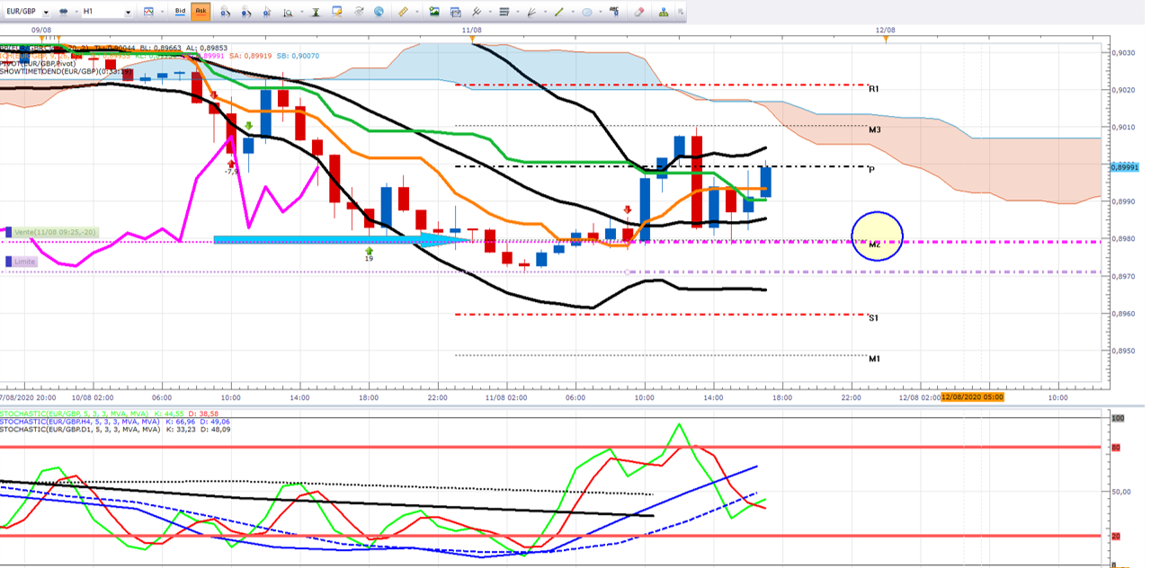Click the highlighted 12/08/2020 05:00 time label

(x=972, y=396)
